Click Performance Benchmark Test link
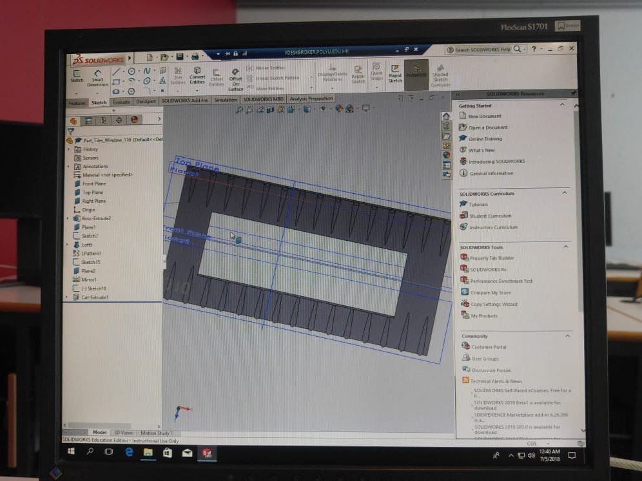Image resolution: width=642 pixels, height=481 pixels. click(x=501, y=281)
